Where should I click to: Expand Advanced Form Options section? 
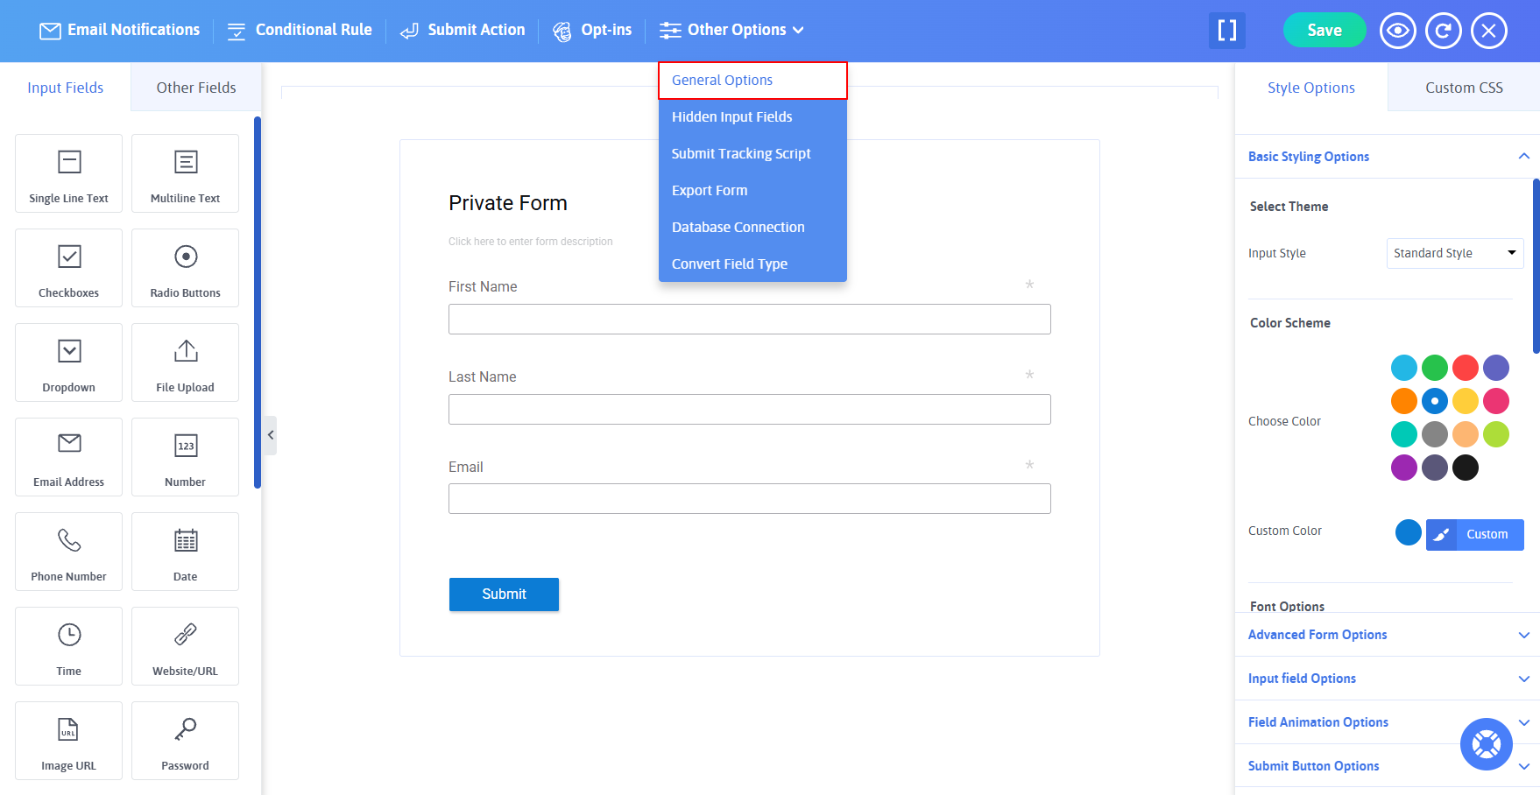[1388, 635]
